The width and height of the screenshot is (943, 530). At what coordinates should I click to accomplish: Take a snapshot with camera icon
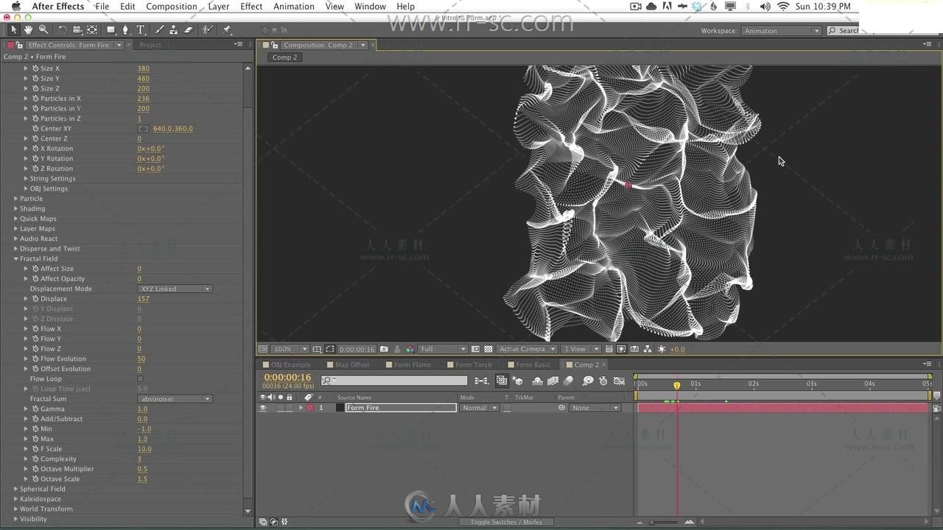click(384, 349)
